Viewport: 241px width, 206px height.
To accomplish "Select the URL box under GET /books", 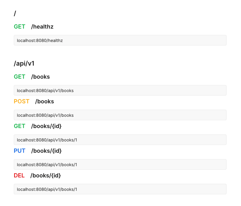I will (x=120, y=90).
